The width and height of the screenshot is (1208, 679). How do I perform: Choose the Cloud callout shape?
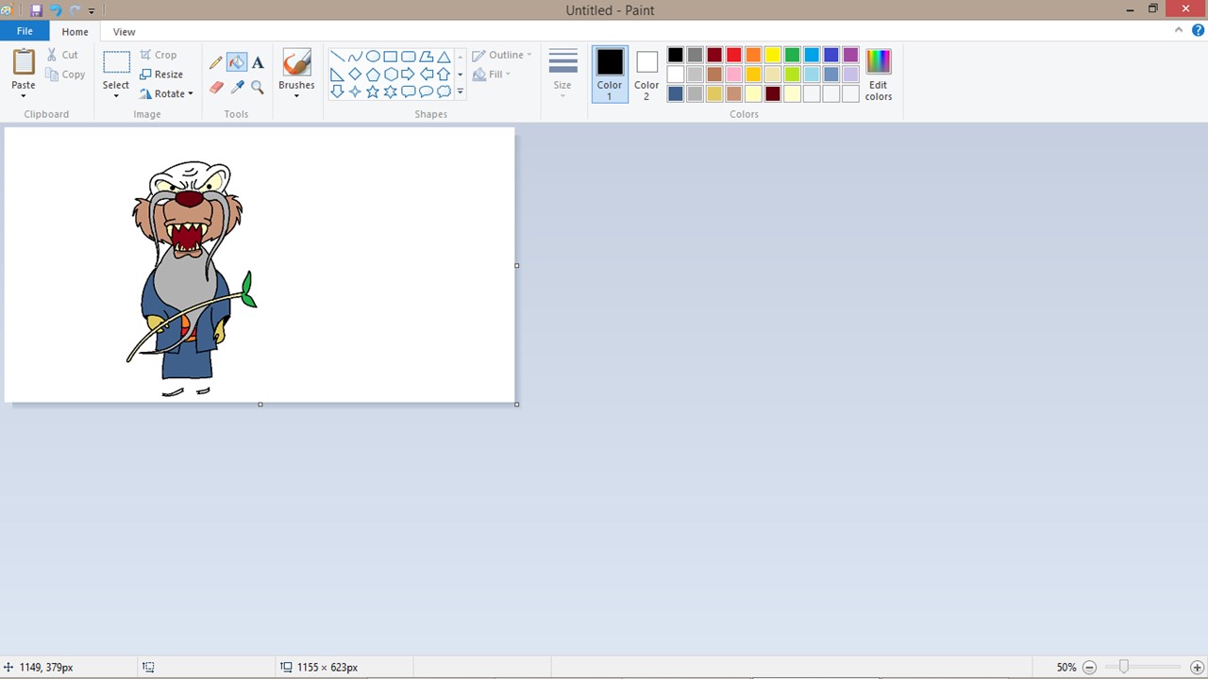[444, 91]
